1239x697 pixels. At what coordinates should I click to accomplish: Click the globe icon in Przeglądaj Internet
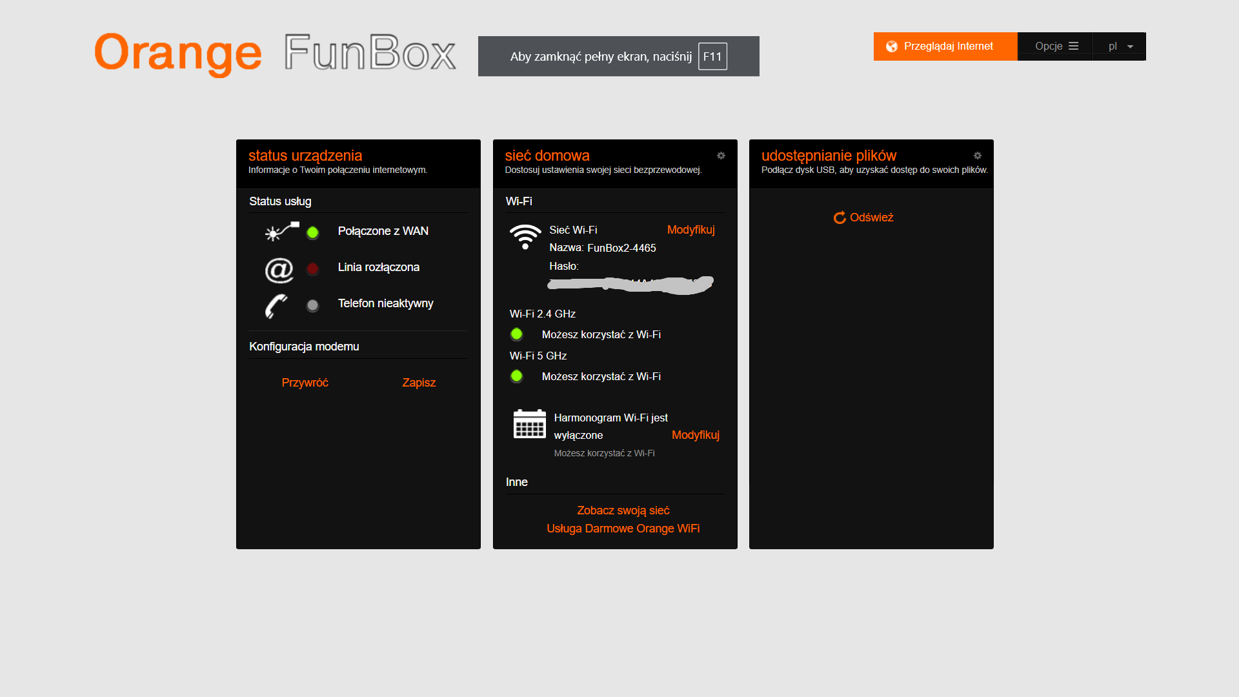[x=892, y=46]
